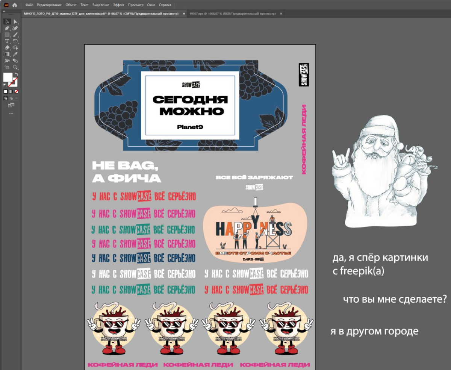Select the Selection (black arrow) tool
Image resolution: width=451 pixels, height=370 pixels.
[x=7, y=21]
